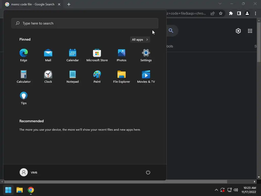The width and height of the screenshot is (261, 196).
Task: Open the Paint app
Action: 97,77
